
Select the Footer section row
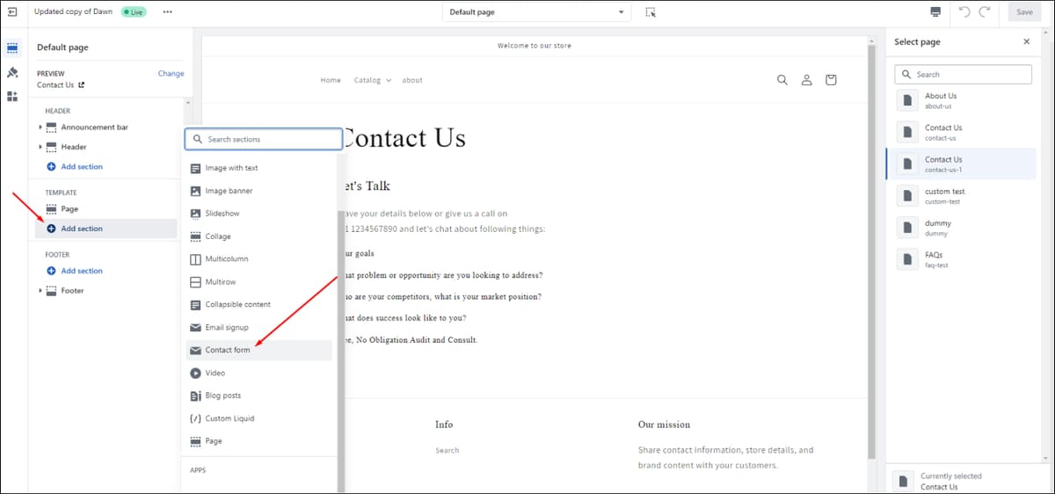click(72, 290)
